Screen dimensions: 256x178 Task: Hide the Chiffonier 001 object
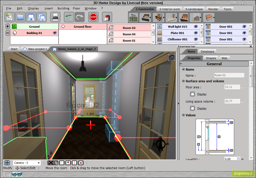tap(196, 39)
